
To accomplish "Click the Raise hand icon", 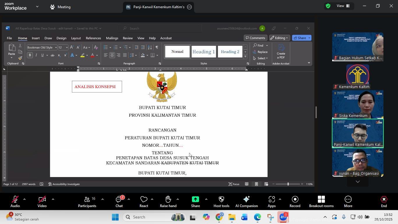I will pyautogui.click(x=168, y=201).
